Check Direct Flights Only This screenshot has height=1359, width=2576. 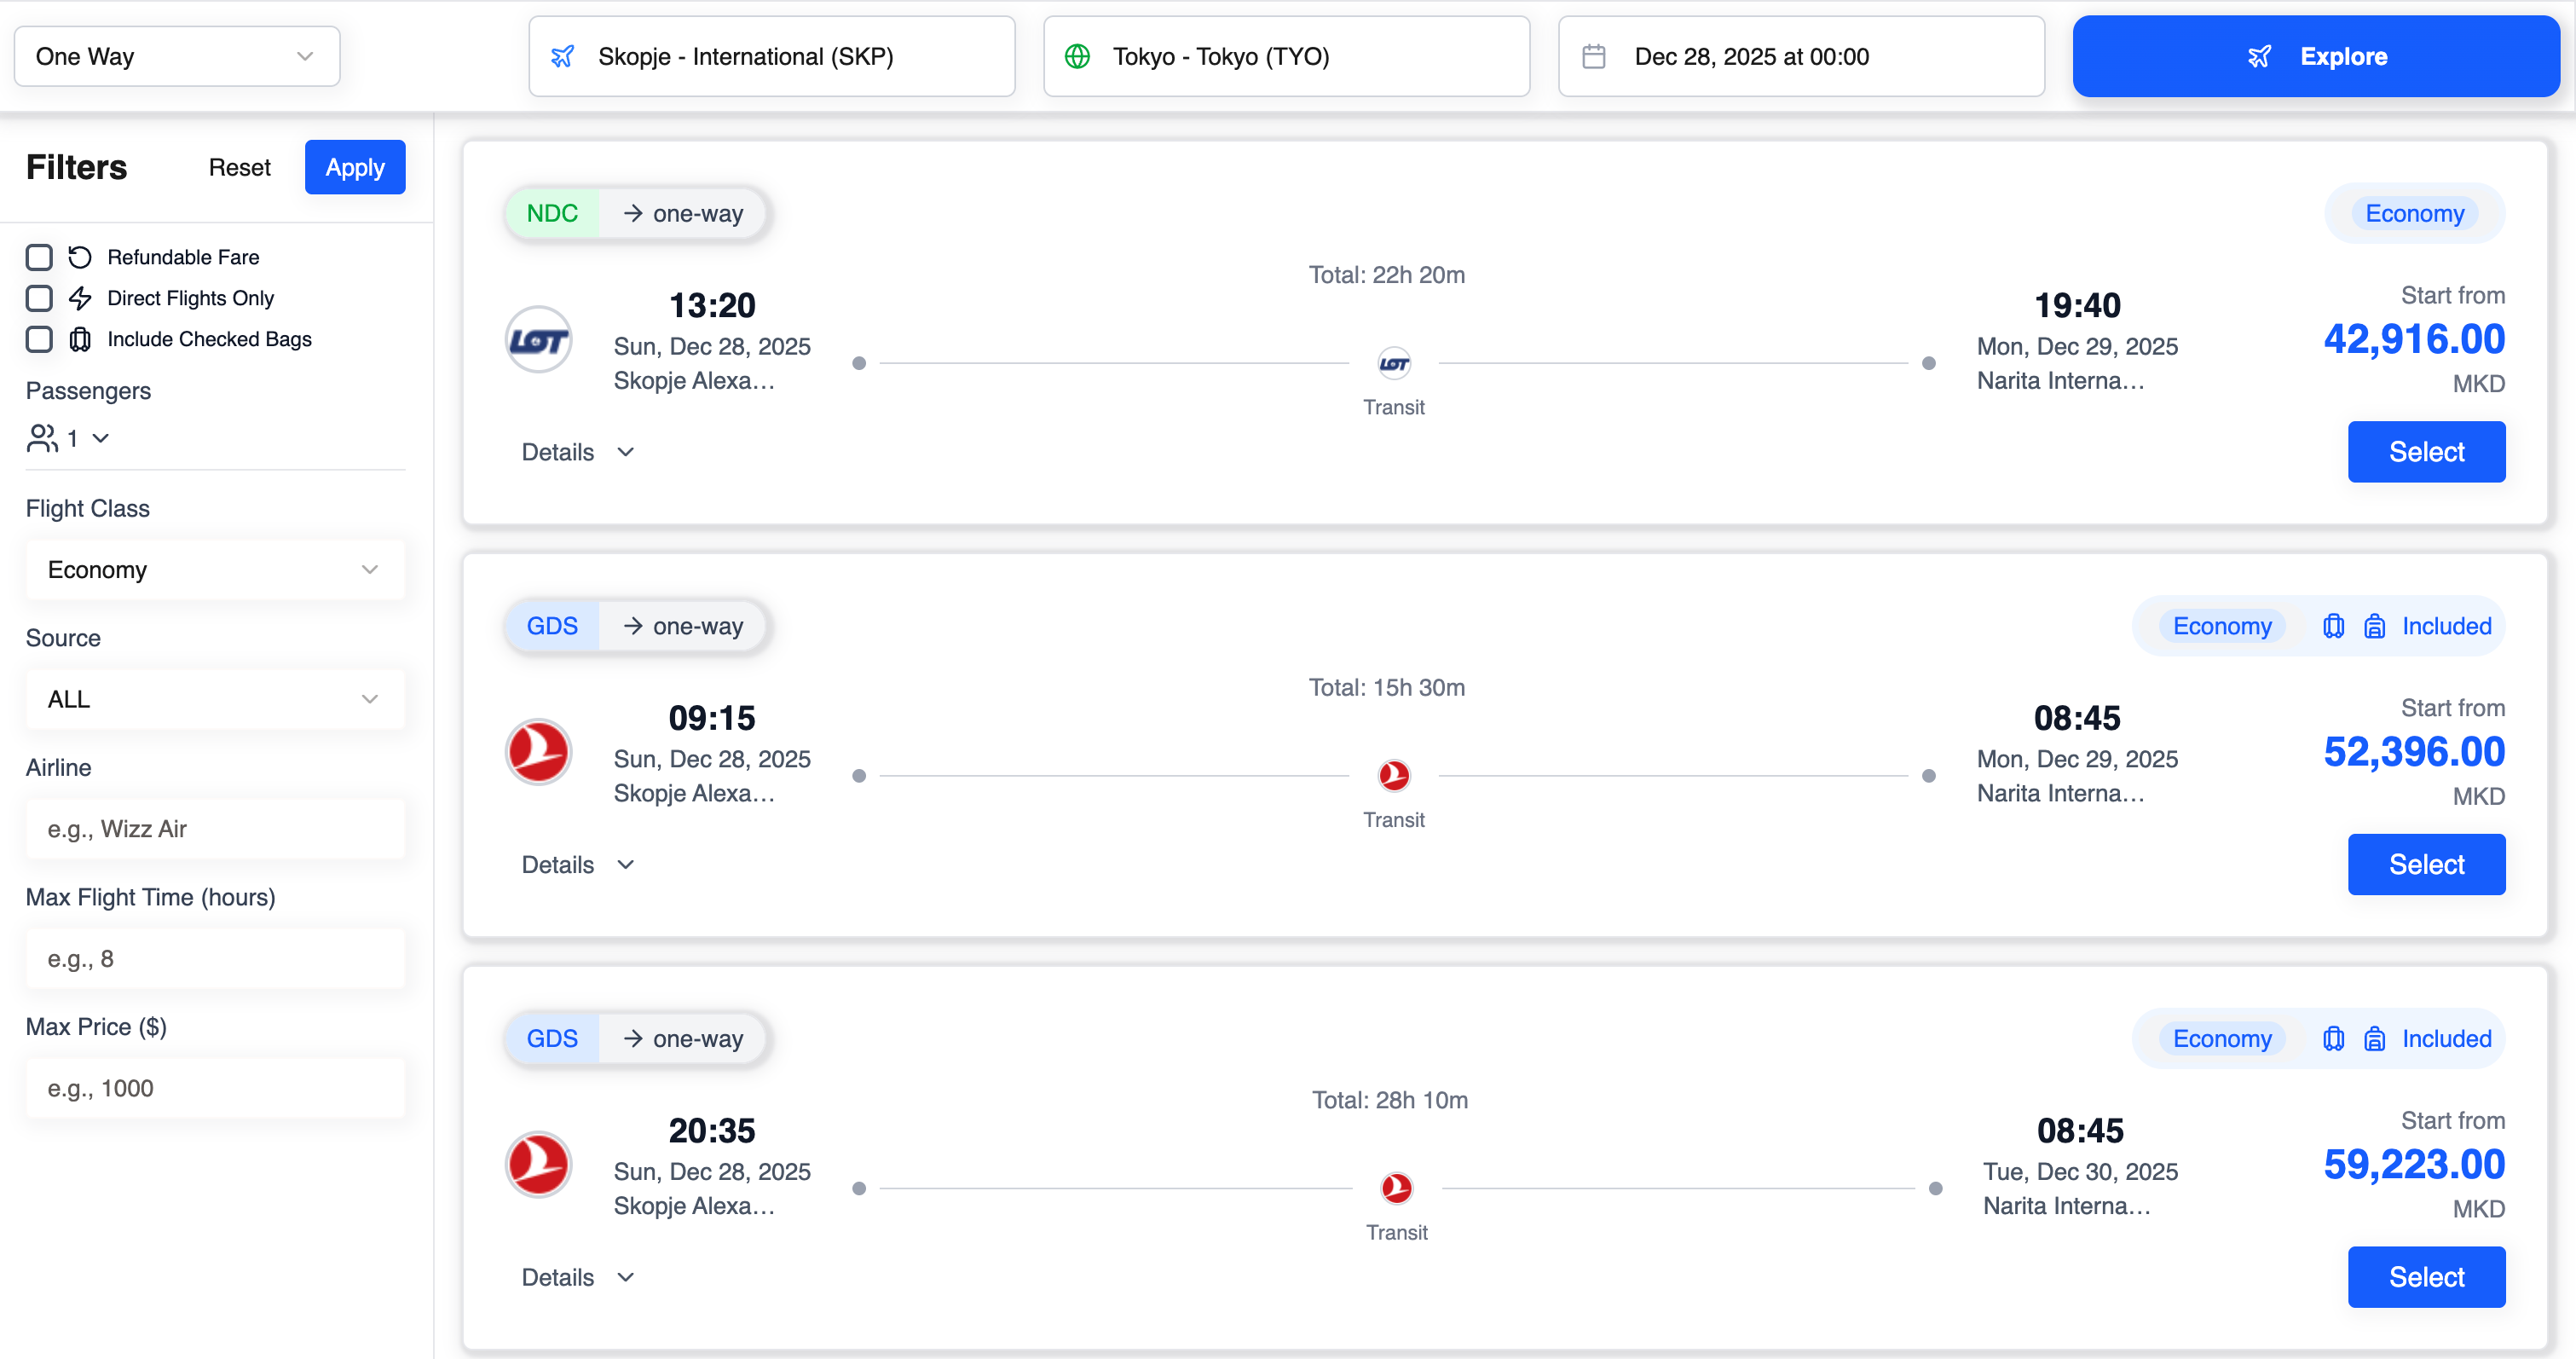(39, 298)
